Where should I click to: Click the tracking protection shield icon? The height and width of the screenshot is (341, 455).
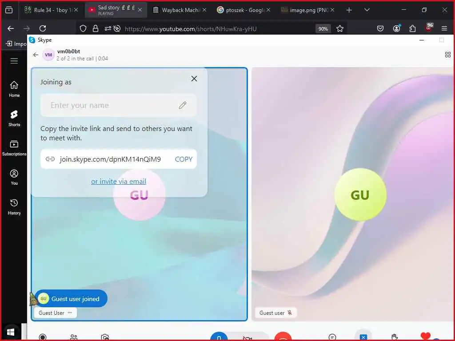point(83,28)
